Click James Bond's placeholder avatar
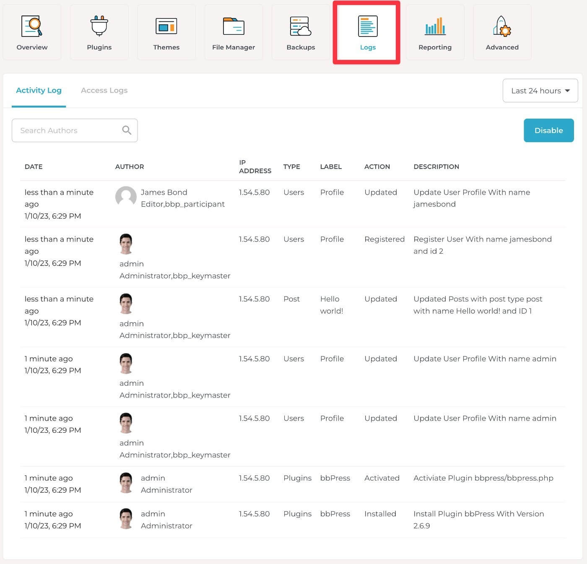The image size is (587, 564). [x=126, y=197]
